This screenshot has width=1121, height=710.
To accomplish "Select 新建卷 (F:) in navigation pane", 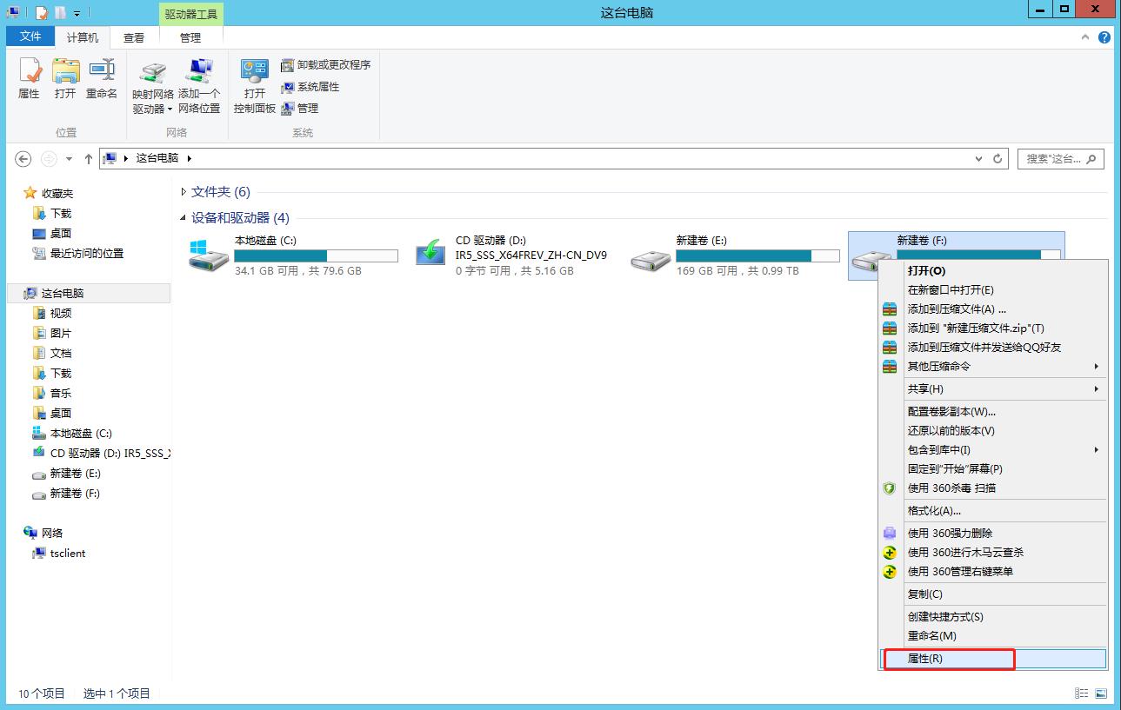I will 75,494.
